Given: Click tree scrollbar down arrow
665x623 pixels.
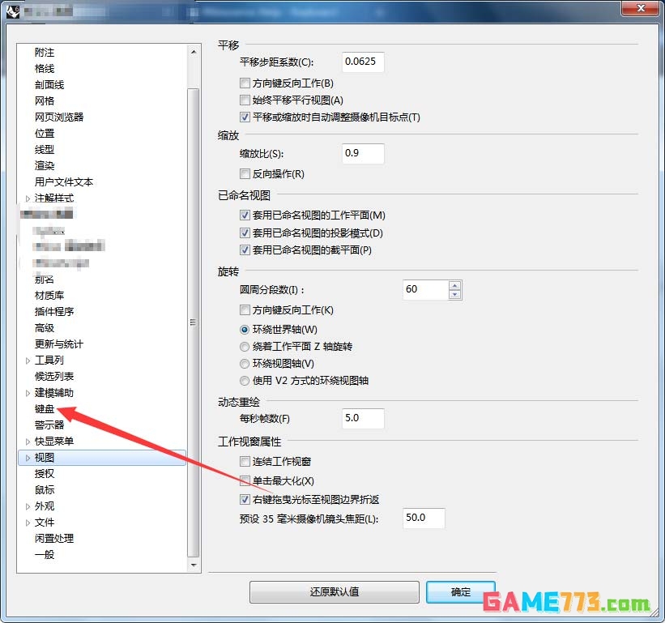Looking at the screenshot, I should [x=194, y=565].
